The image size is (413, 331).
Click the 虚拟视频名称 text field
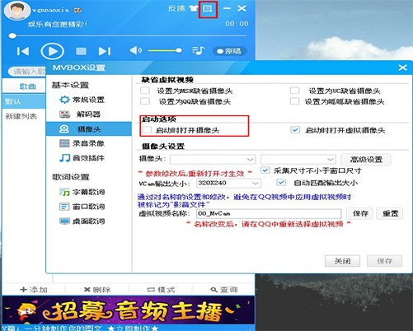[269, 213]
